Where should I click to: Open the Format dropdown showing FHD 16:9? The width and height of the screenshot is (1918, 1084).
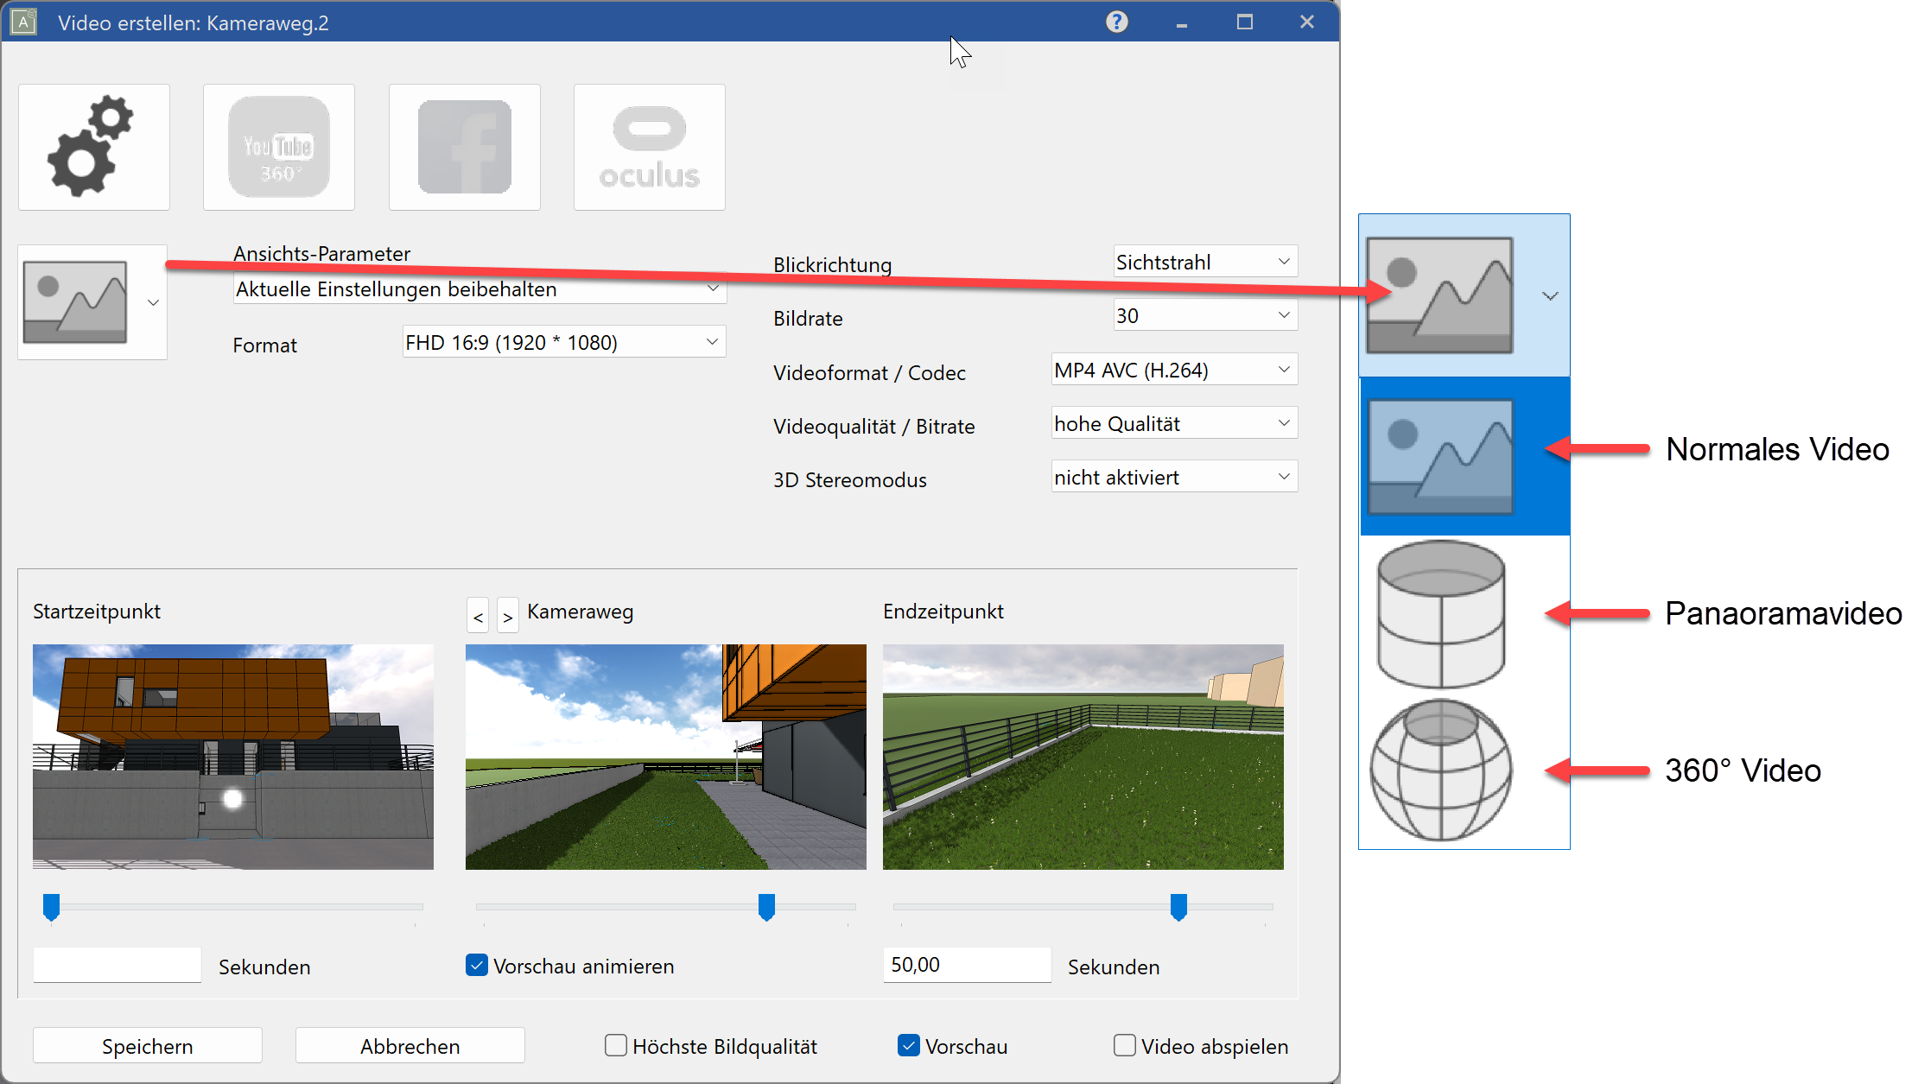pyautogui.click(x=562, y=341)
